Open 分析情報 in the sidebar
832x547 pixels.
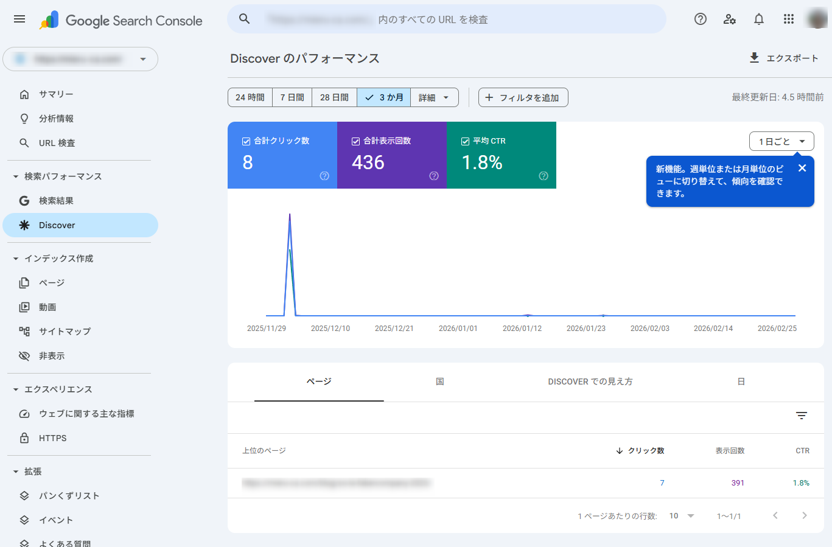tap(80, 119)
